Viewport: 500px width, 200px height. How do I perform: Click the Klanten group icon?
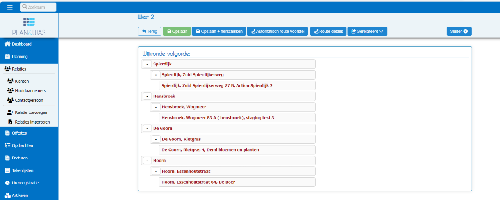click(x=11, y=81)
